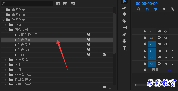
Task: Expand the 扭曲 folder
Action: 6,65
